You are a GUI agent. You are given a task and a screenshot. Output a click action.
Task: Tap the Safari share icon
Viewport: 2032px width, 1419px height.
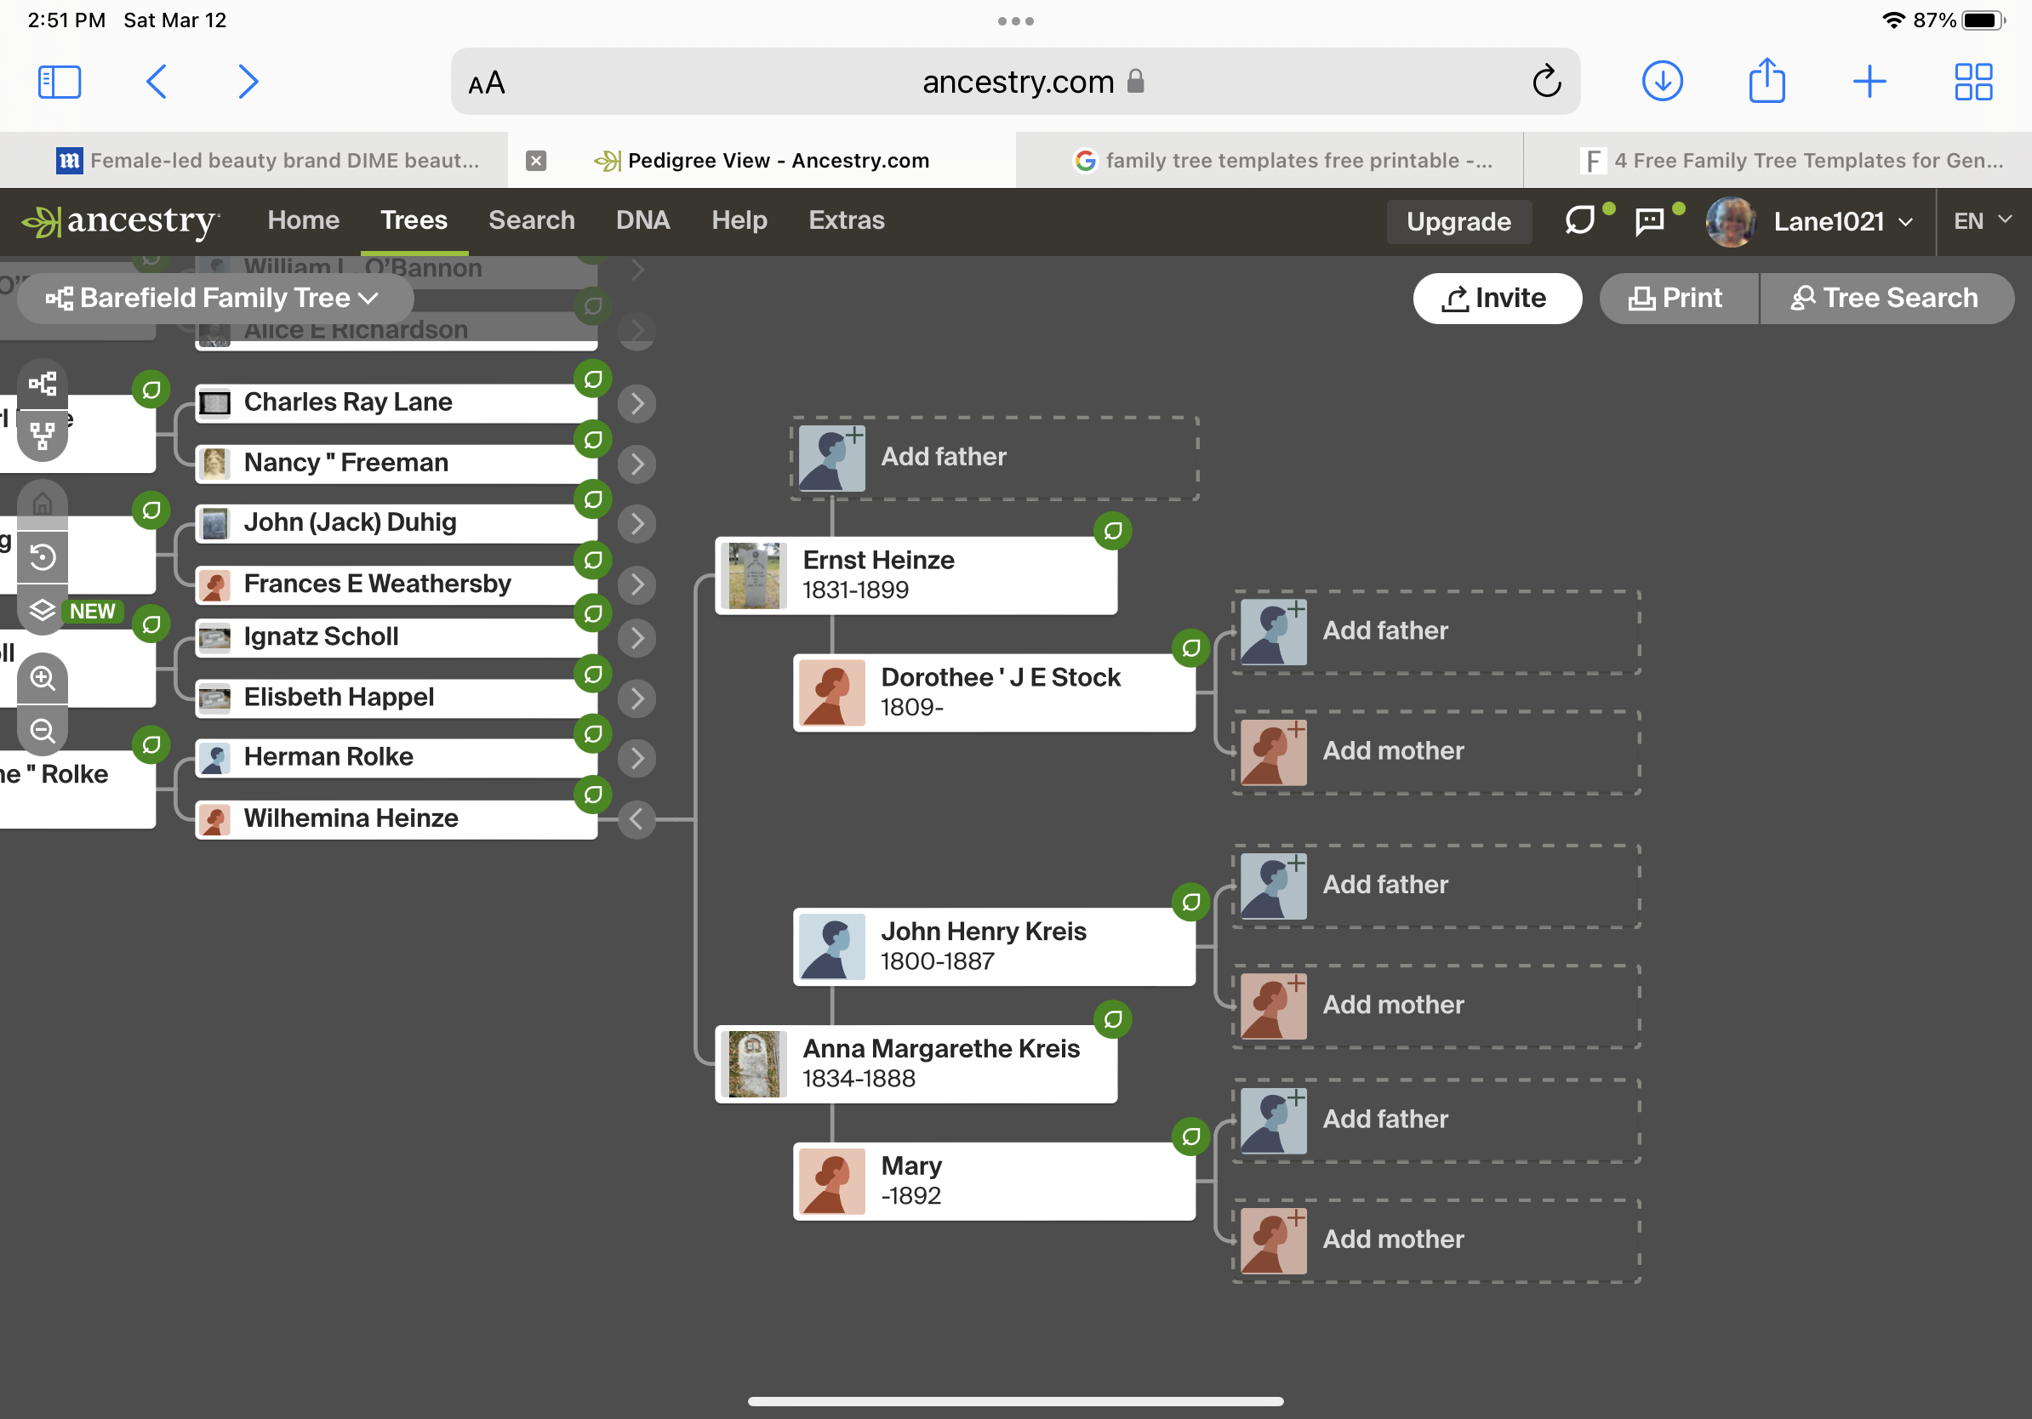1767,82
